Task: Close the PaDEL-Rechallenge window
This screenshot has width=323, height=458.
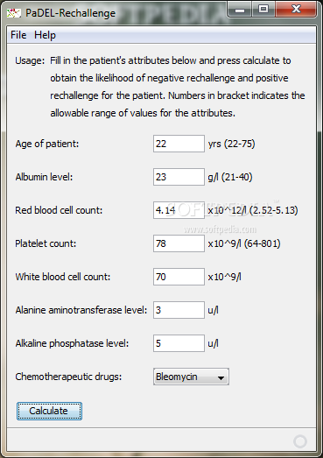Action: 296,10
